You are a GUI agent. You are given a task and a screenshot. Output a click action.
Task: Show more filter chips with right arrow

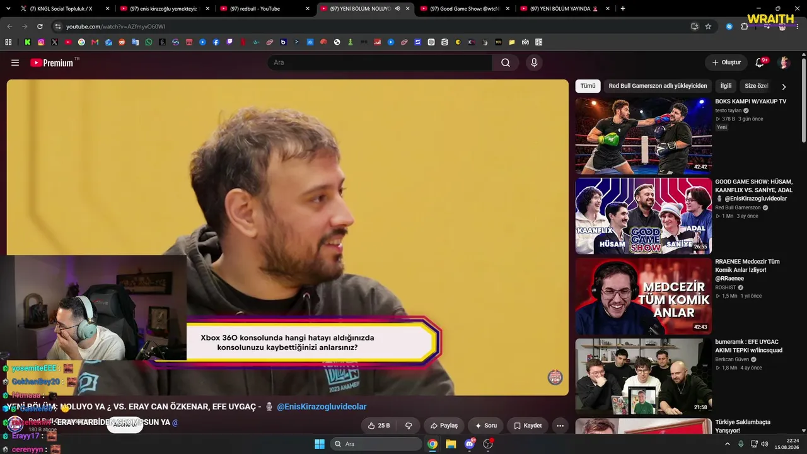pos(784,86)
